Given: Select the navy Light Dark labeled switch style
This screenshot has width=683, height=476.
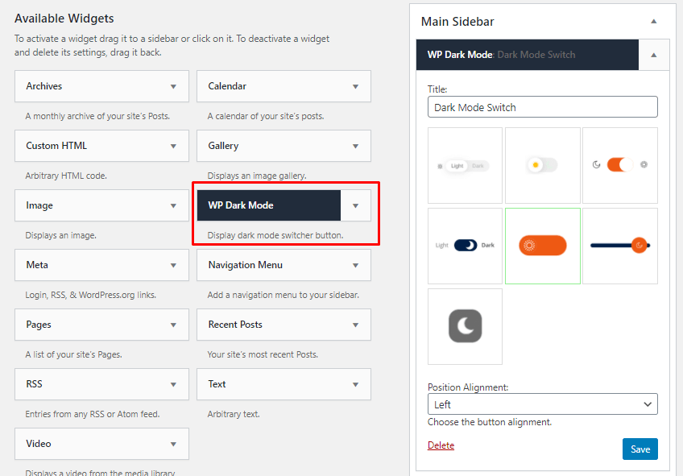Looking at the screenshot, I should 465,246.
